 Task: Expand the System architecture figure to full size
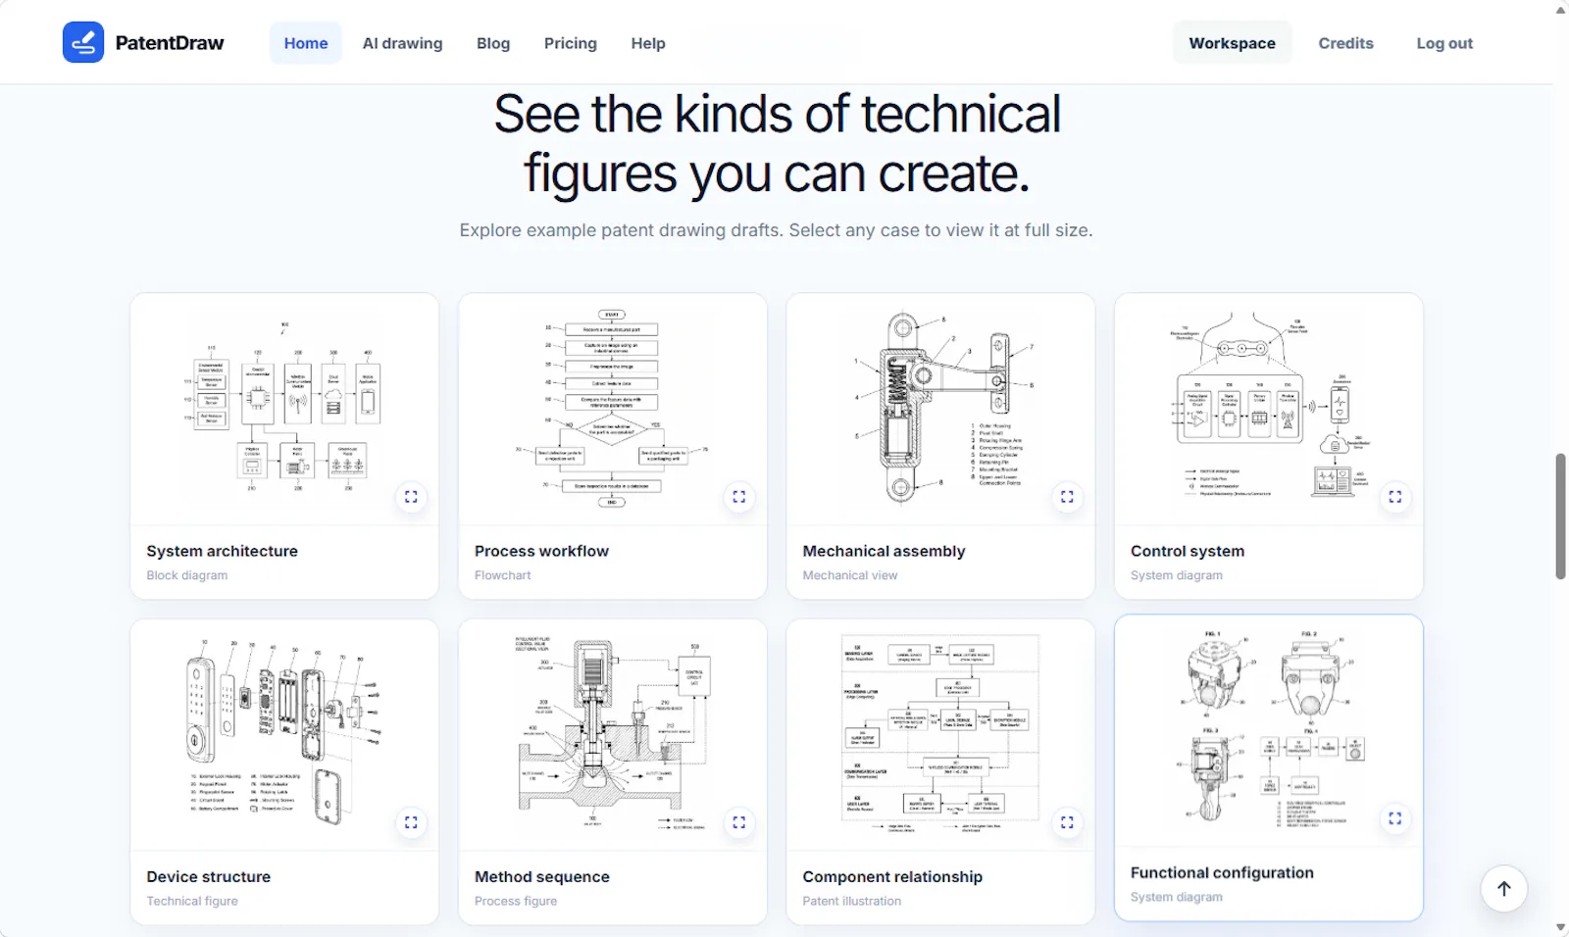pos(411,497)
